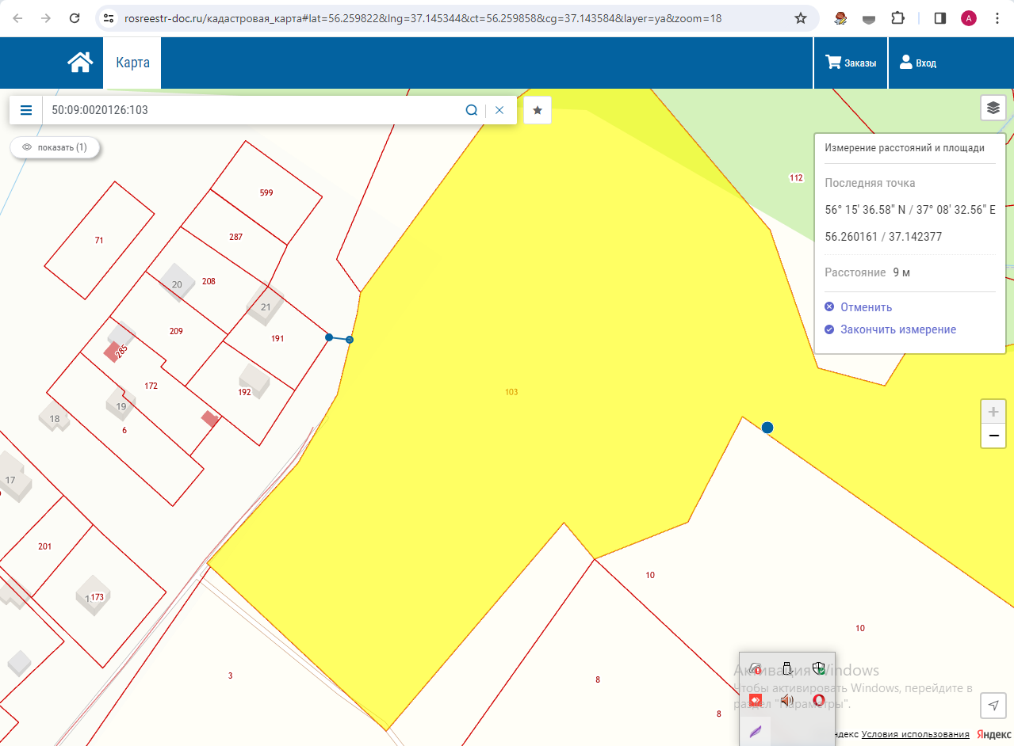Open the map layers switcher

(x=993, y=108)
